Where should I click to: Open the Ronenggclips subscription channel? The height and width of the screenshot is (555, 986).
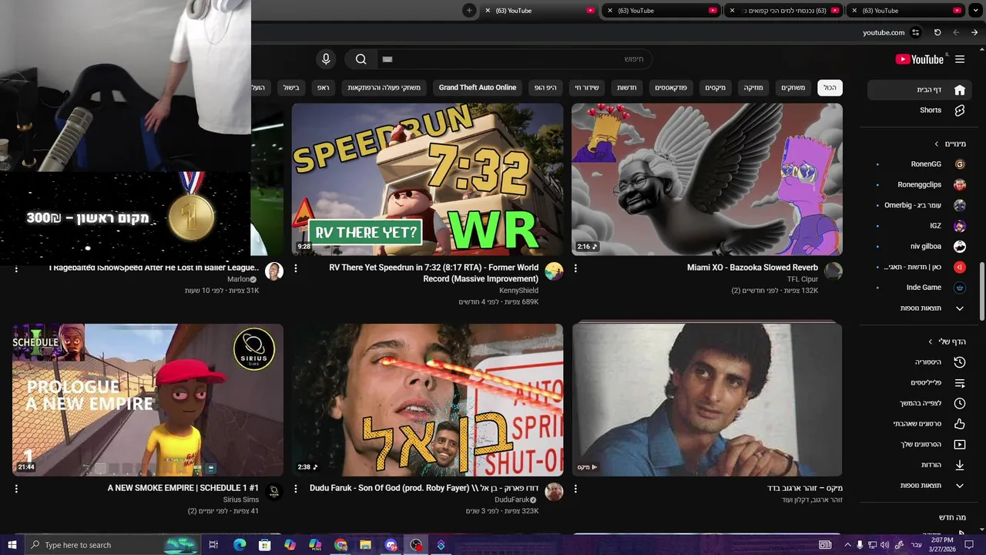pyautogui.click(x=921, y=185)
